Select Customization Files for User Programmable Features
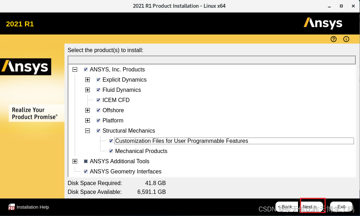The image size is (360, 216). 181,141
